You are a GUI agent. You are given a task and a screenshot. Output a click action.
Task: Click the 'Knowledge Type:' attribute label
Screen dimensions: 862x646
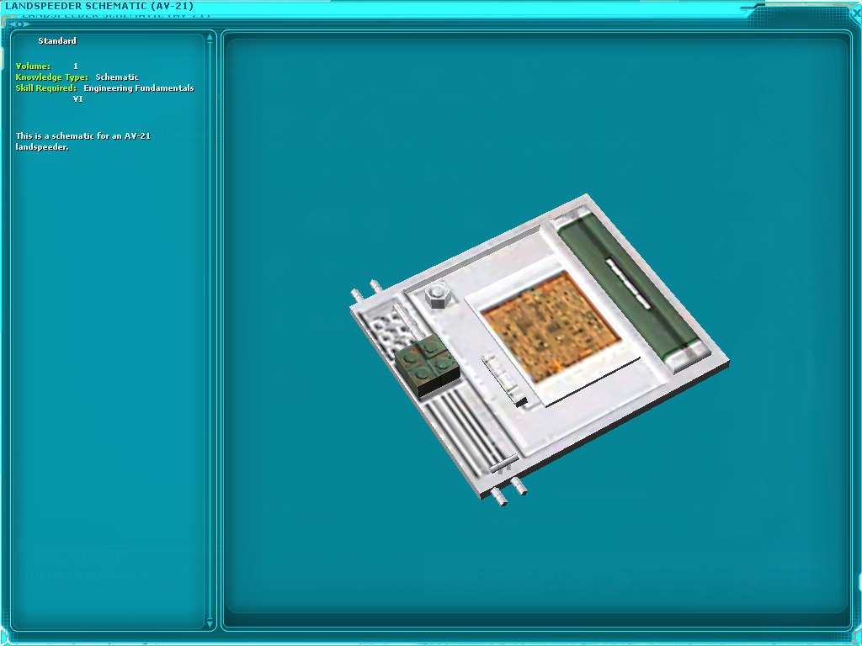point(51,77)
